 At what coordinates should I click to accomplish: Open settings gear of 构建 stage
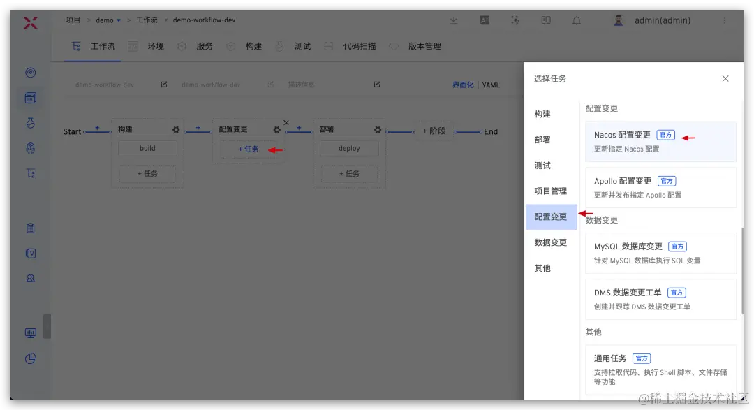click(x=176, y=129)
